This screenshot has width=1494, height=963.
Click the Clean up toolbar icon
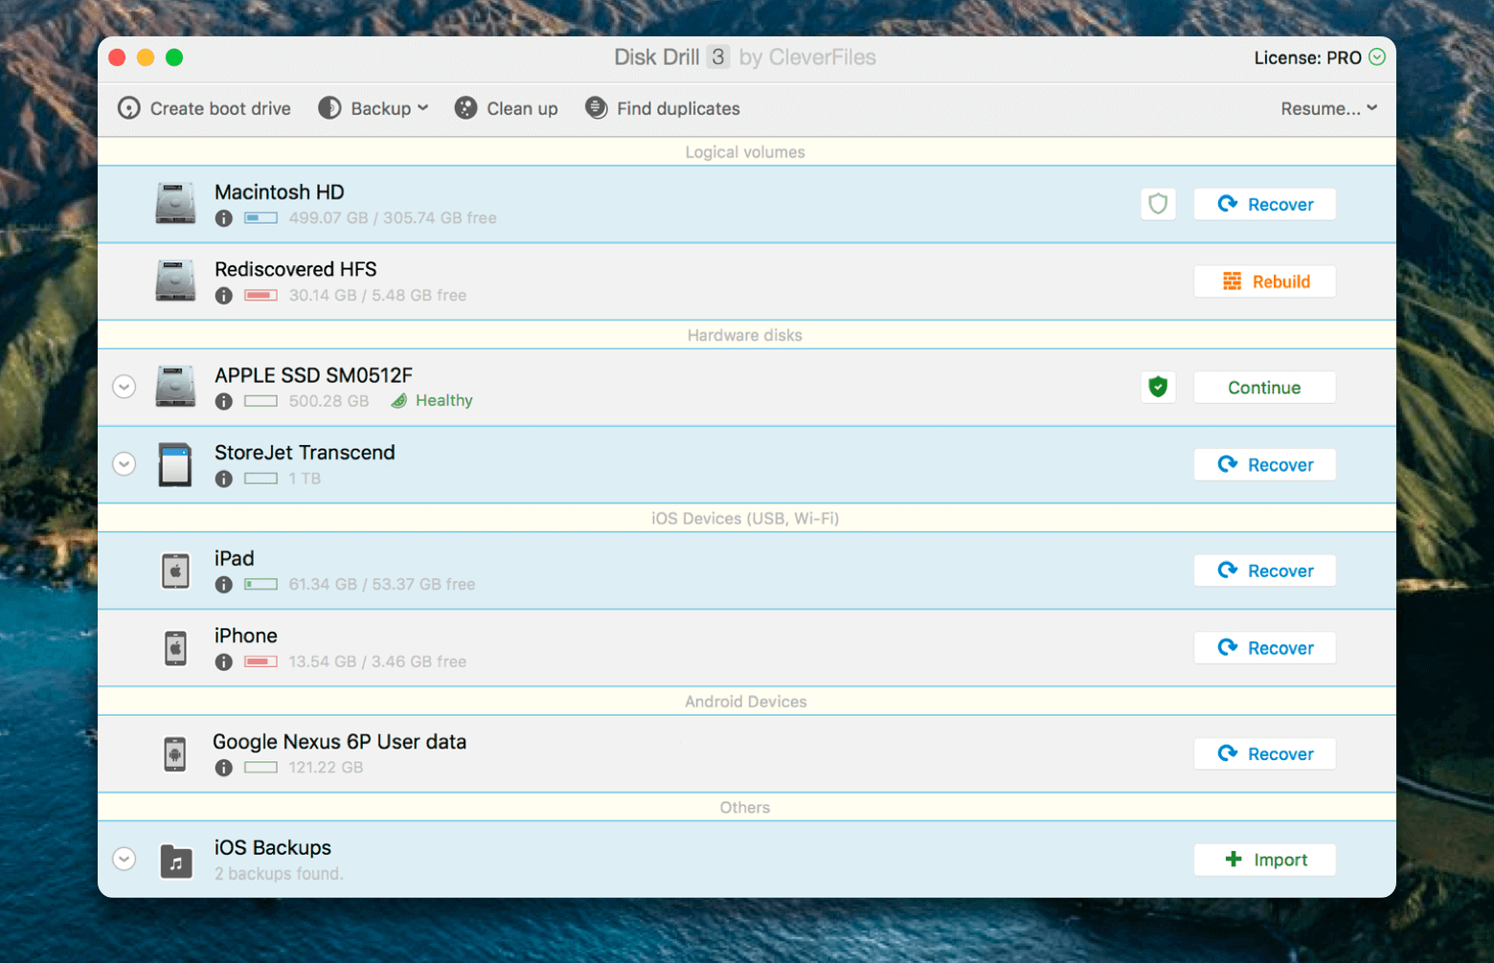pos(465,108)
